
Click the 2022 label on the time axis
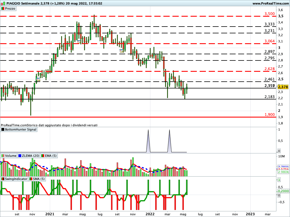pyautogui.click(x=150, y=214)
